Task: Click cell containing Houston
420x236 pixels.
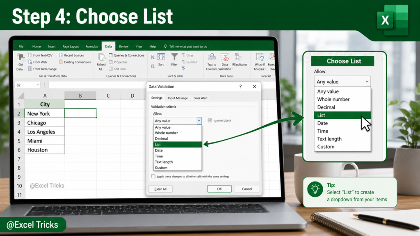Action: click(x=44, y=150)
